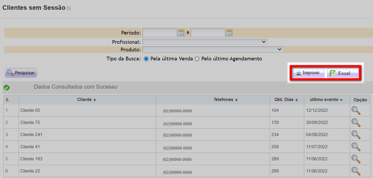Screen dimensions: 373x178
Task: Open calendar picker for Período start date
Action: click(181, 33)
